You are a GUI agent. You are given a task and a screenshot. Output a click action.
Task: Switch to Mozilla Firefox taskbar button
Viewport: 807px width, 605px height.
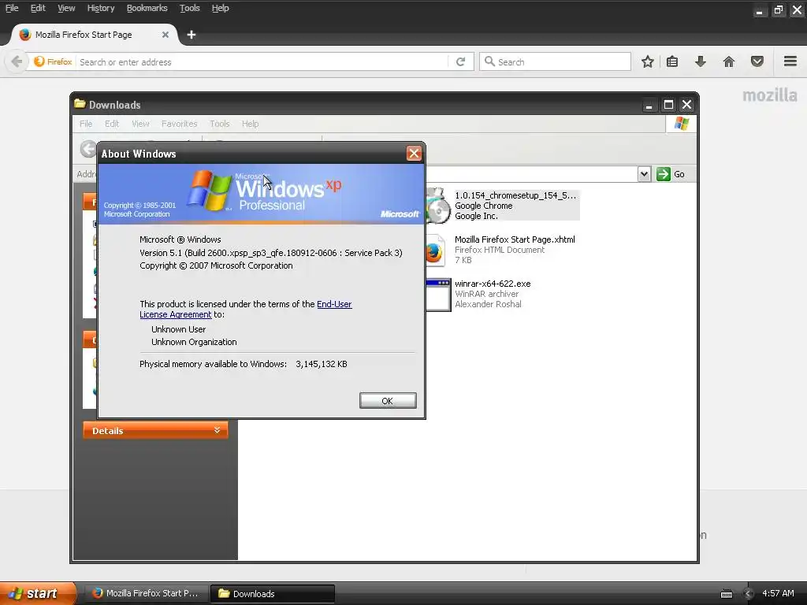[146, 593]
